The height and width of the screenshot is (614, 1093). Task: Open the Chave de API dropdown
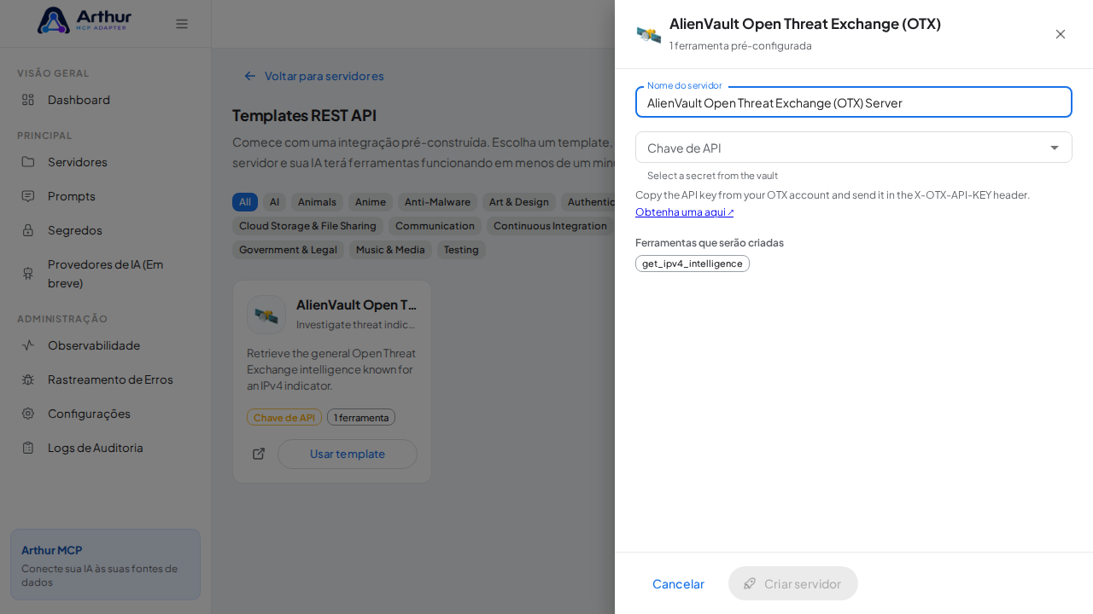[x=854, y=148]
